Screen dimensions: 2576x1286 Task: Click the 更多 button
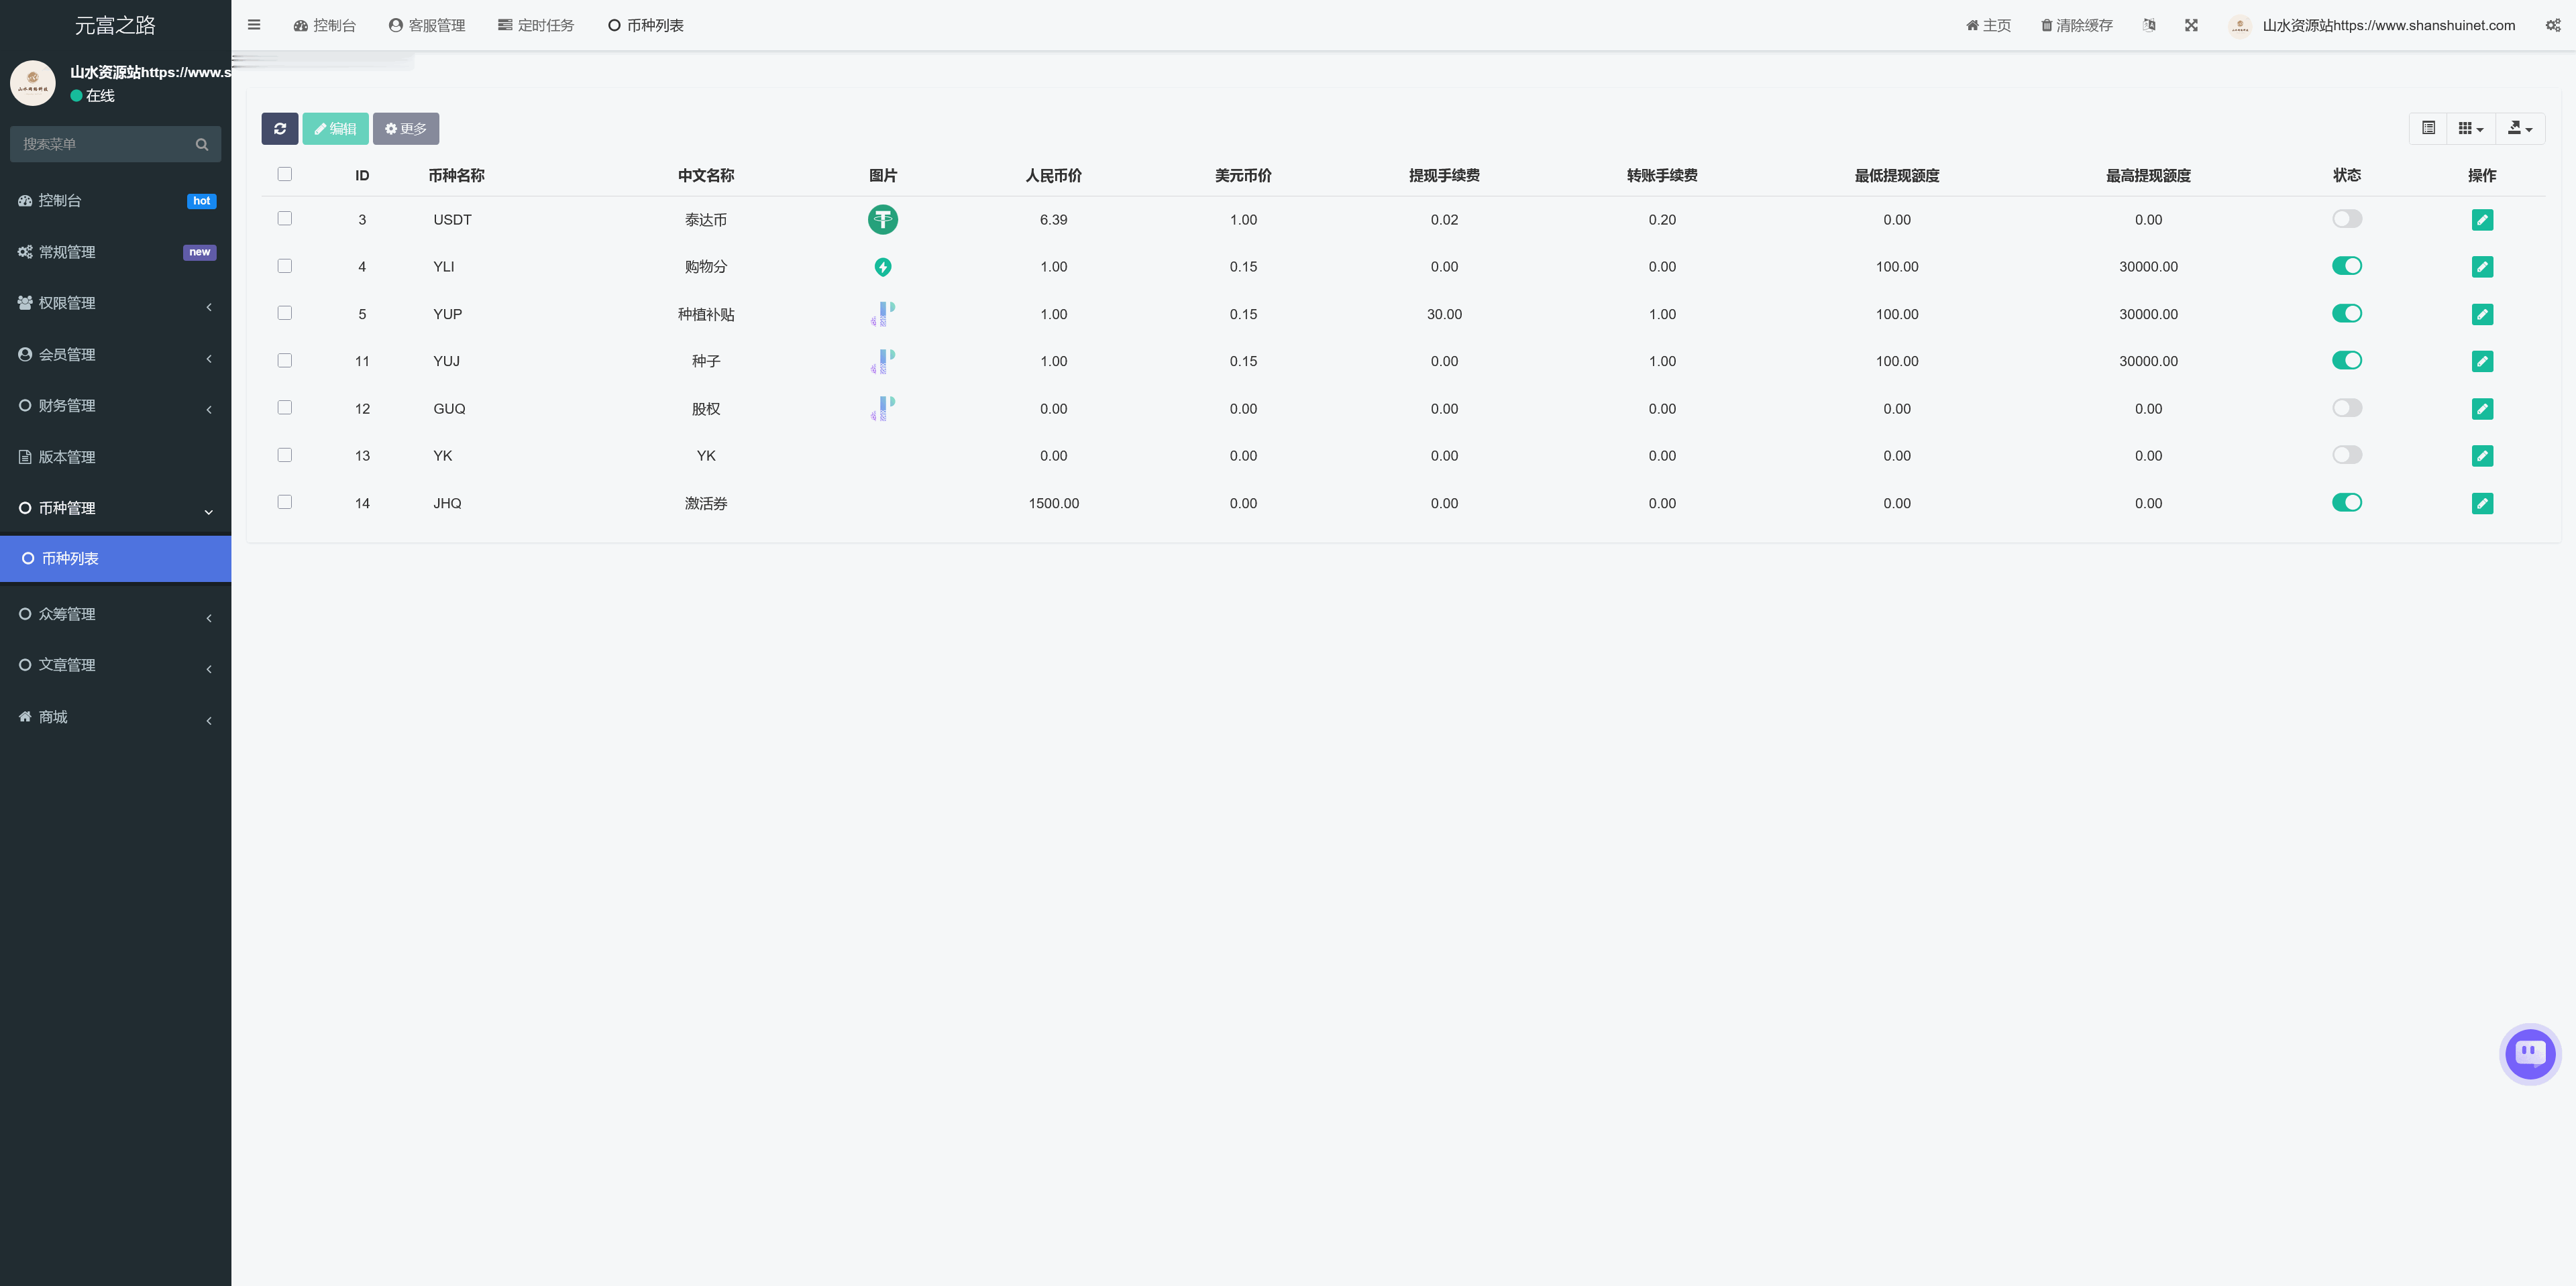[406, 129]
